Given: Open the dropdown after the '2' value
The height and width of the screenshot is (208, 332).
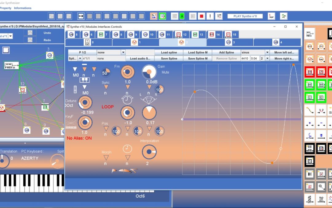Looking at the screenshot, I should pos(267,58).
